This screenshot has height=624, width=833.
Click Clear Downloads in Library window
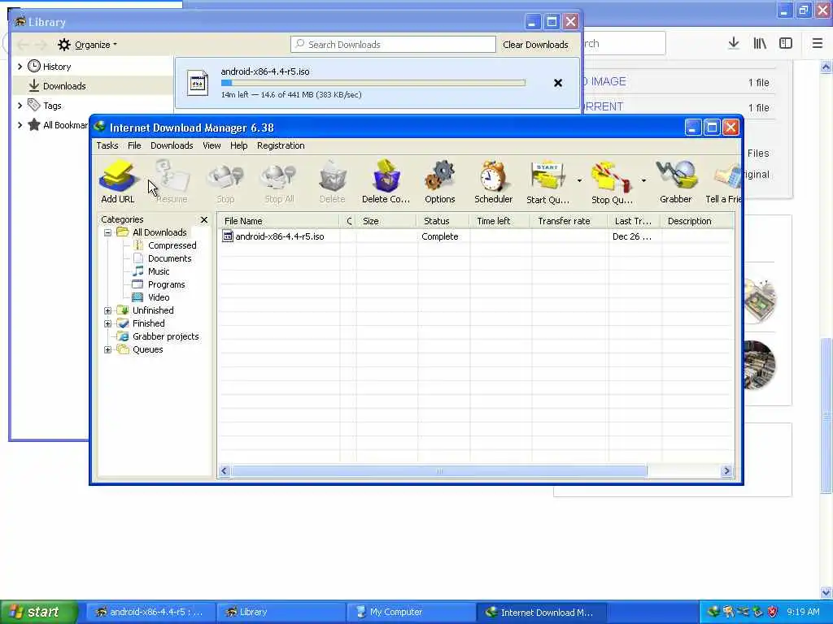click(535, 45)
